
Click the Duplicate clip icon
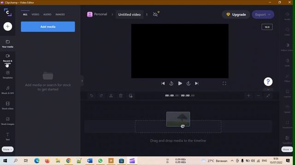coord(130,96)
